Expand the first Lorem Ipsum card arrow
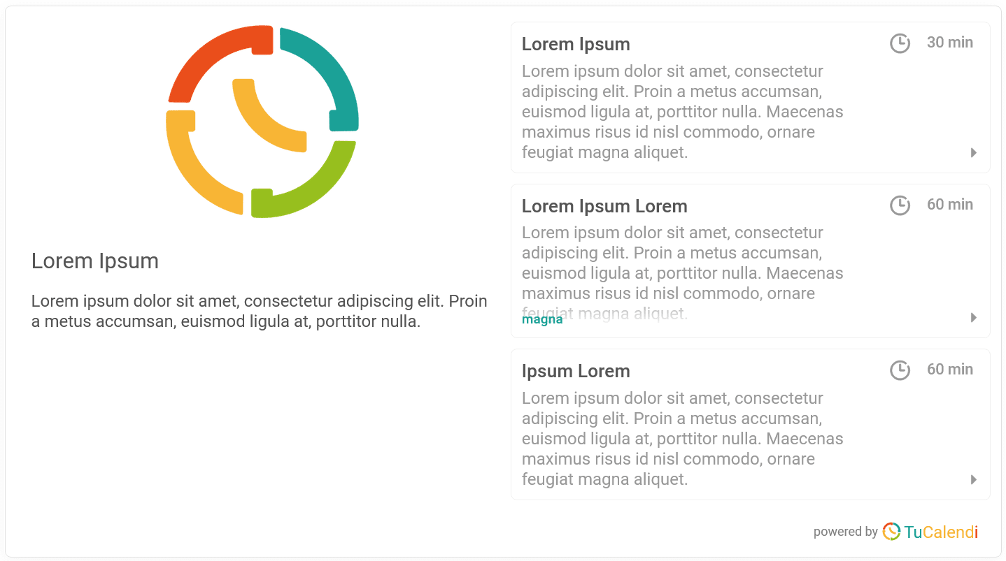Viewport: 1006px width, 561px height. (x=974, y=152)
